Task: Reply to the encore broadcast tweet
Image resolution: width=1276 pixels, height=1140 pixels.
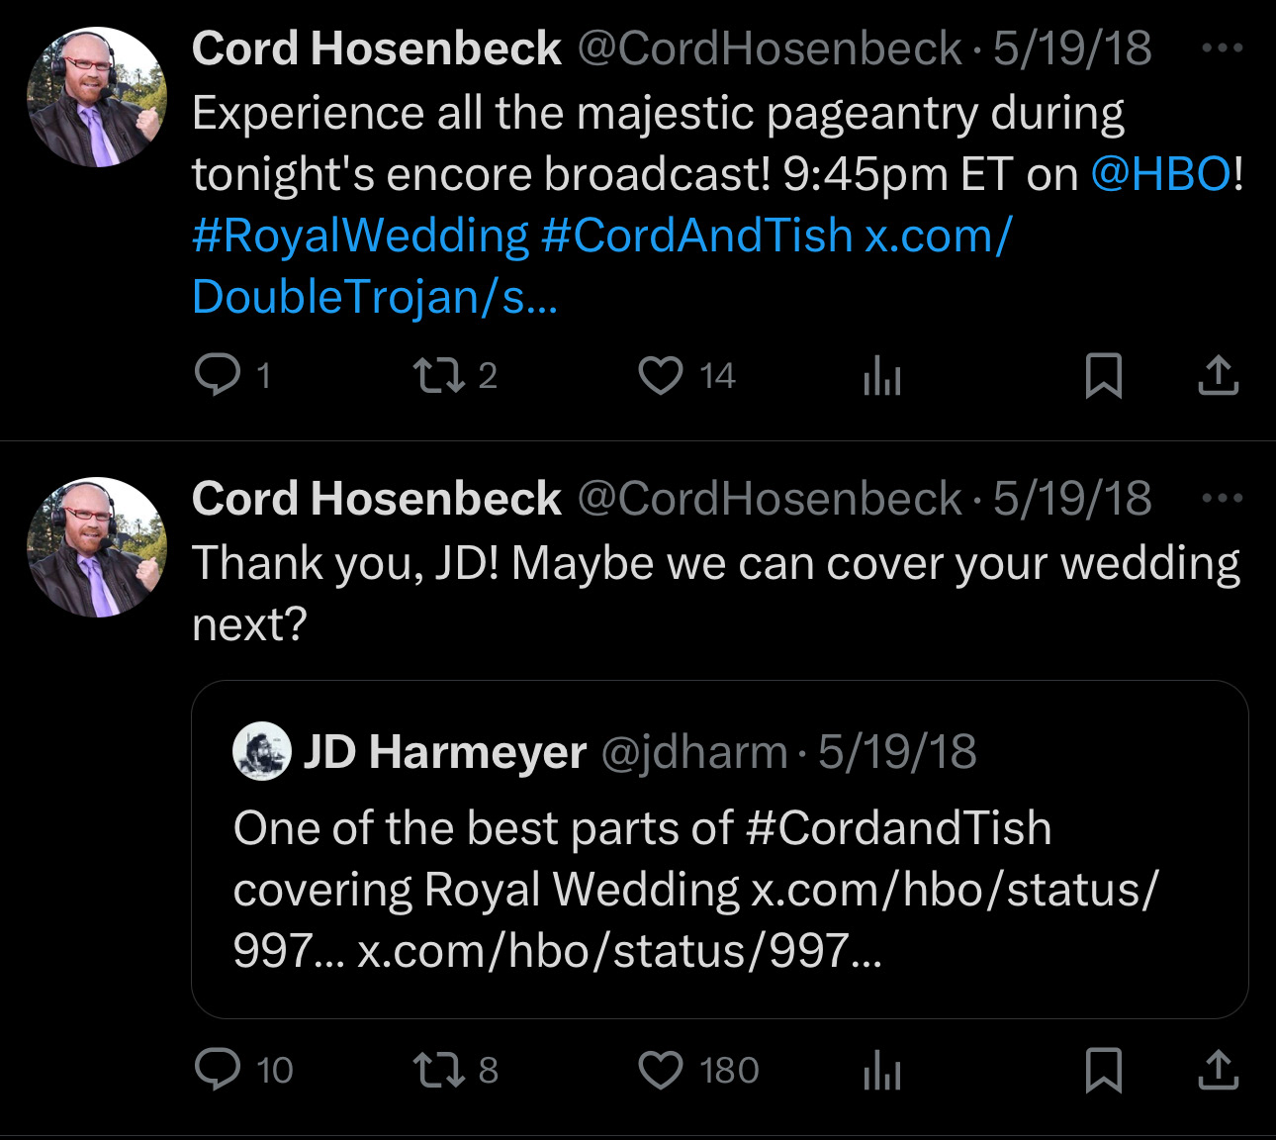Action: 218,376
